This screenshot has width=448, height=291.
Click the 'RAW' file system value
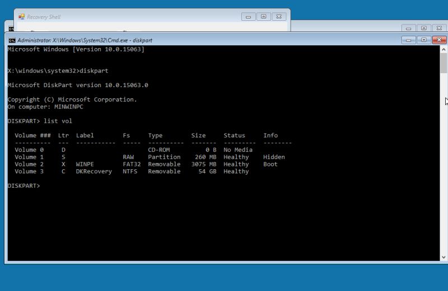pyautogui.click(x=128, y=157)
